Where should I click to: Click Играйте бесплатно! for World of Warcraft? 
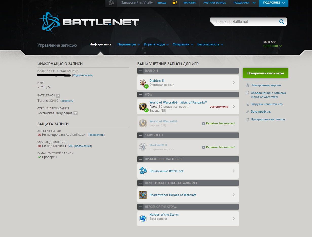click(x=221, y=123)
